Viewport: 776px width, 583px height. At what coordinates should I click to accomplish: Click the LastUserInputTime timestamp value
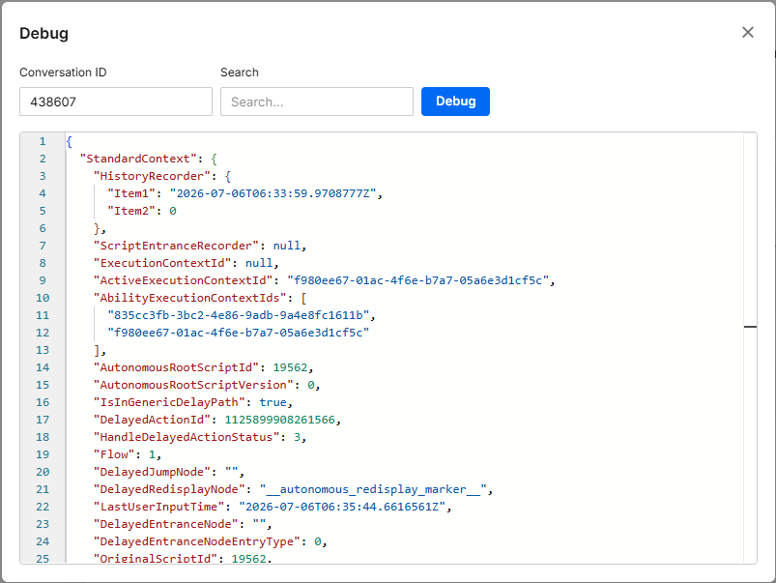342,507
